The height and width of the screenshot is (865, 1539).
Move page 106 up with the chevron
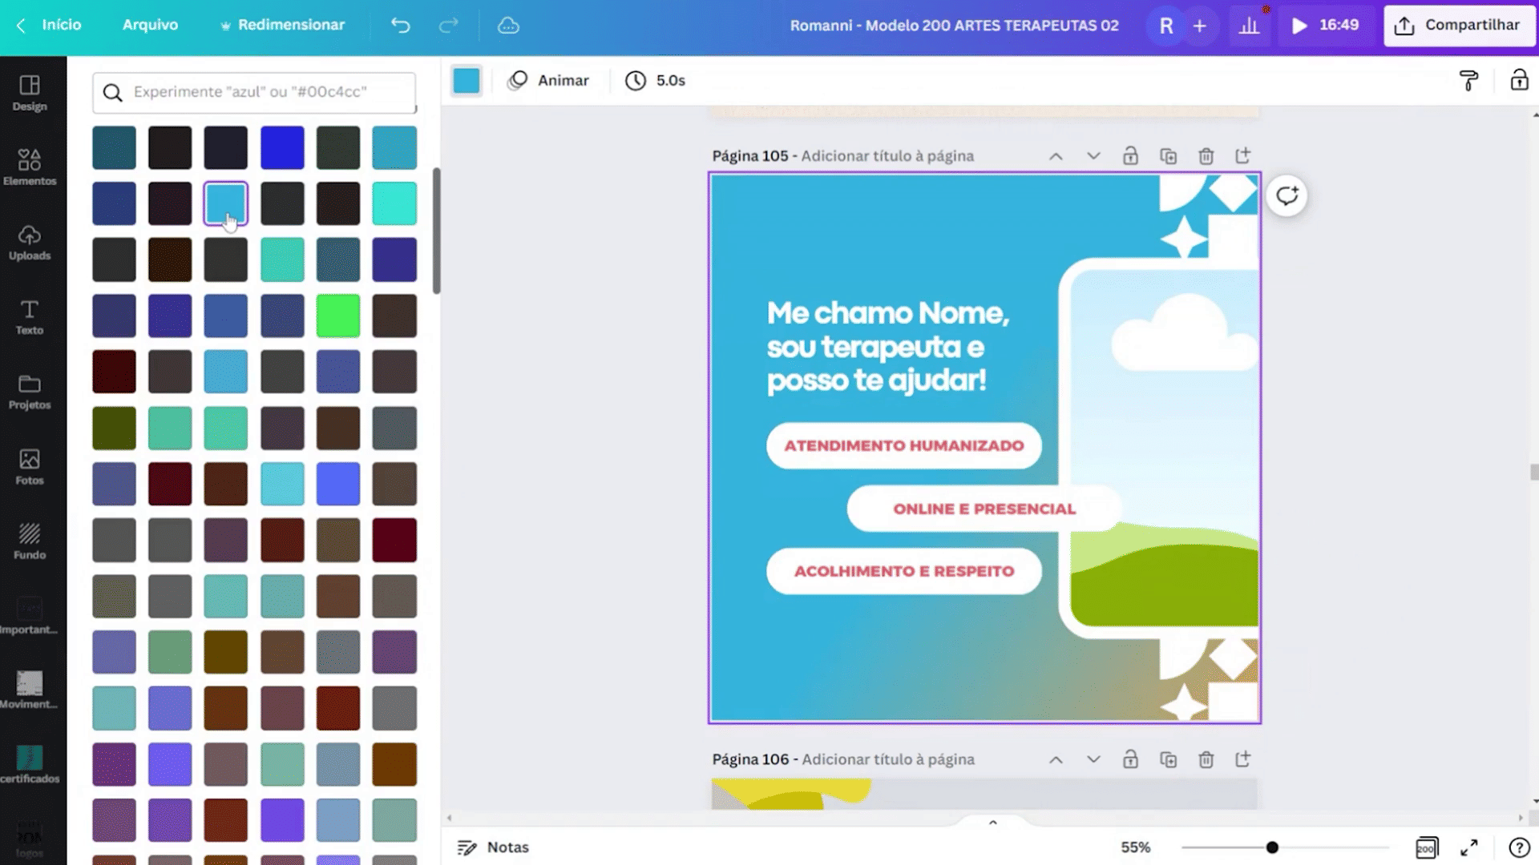[1056, 759]
